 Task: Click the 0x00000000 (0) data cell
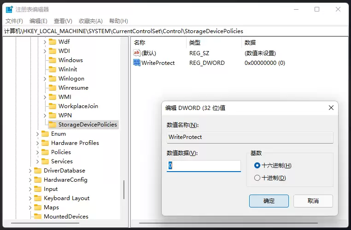pos(264,63)
